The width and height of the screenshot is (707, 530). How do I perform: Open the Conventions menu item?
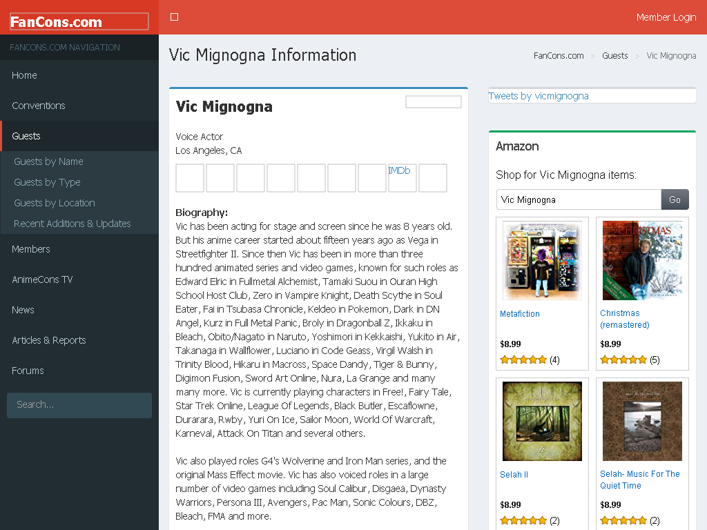(x=79, y=106)
